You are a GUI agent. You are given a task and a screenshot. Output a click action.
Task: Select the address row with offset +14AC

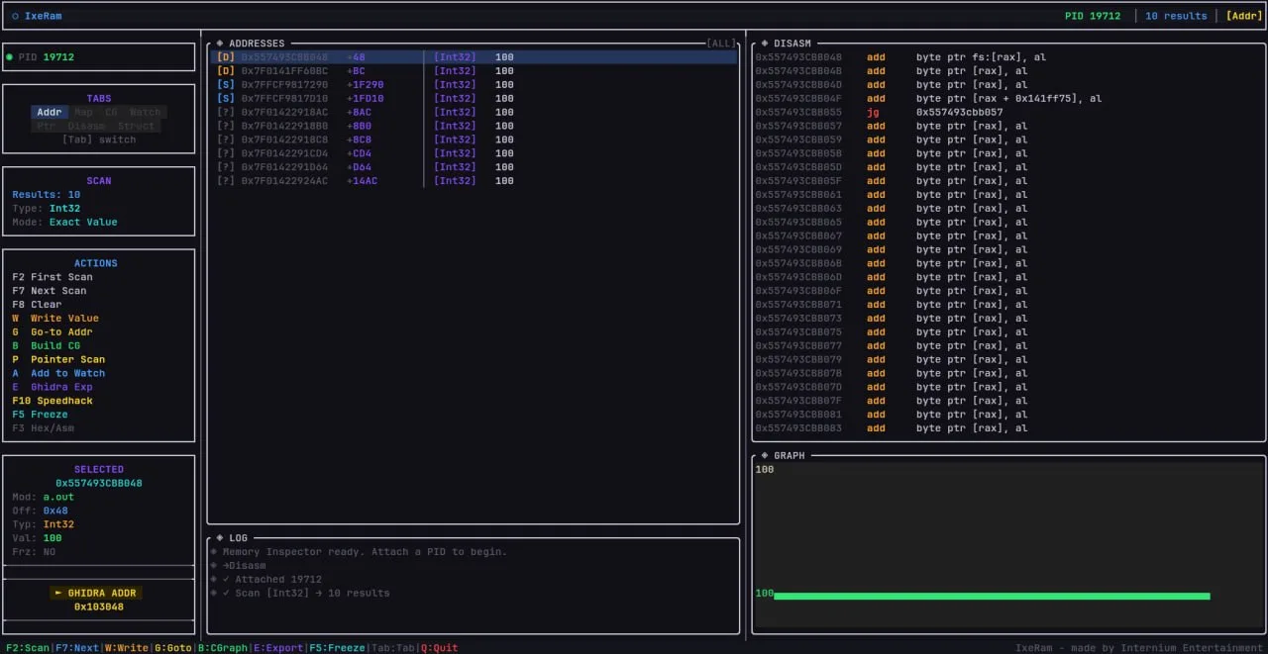tap(474, 181)
